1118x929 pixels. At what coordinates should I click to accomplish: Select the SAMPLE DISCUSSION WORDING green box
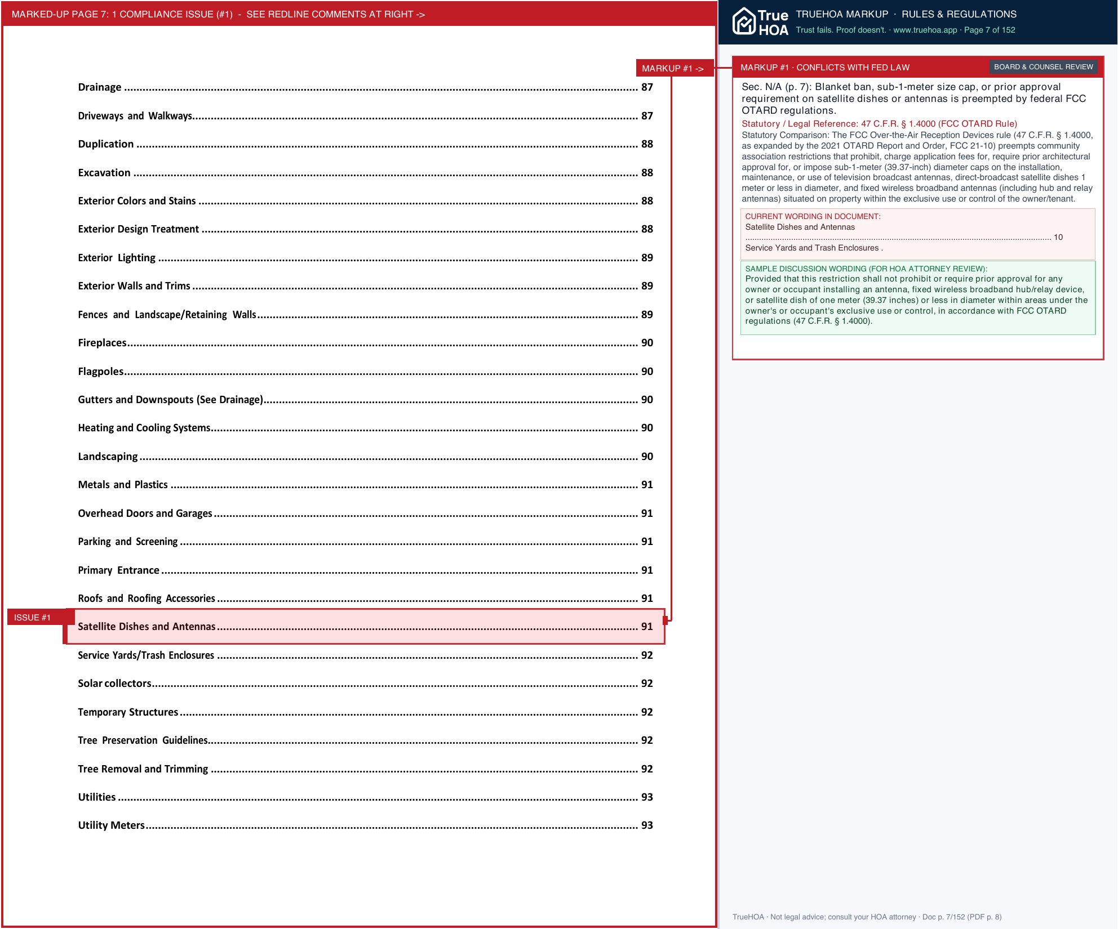click(917, 298)
